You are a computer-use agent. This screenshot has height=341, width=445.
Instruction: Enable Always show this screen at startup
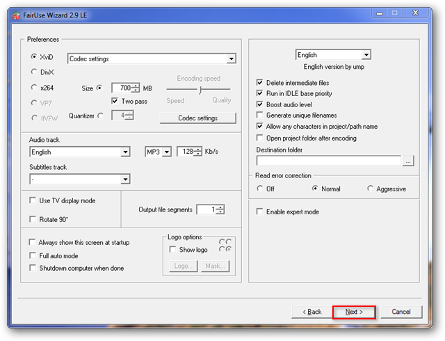pyautogui.click(x=32, y=242)
